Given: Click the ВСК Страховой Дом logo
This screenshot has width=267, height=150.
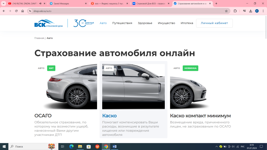Looking at the screenshot, I should tap(48, 23).
